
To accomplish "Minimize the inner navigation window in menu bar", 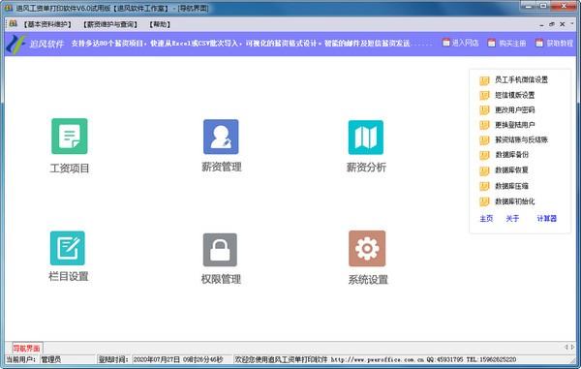I will (x=541, y=25).
